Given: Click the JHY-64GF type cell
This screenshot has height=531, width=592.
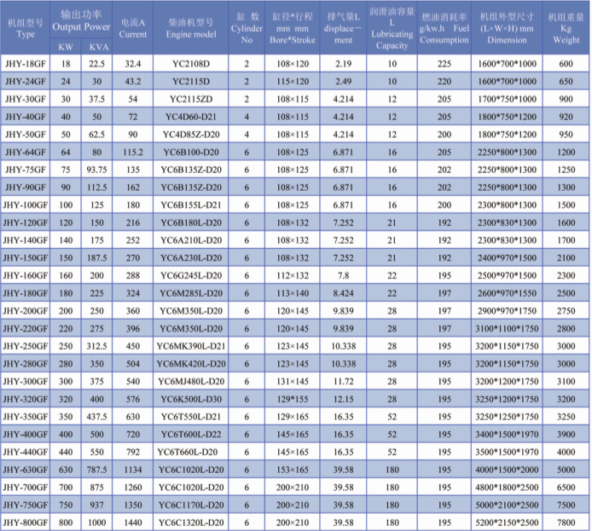Looking at the screenshot, I should 26,152.
